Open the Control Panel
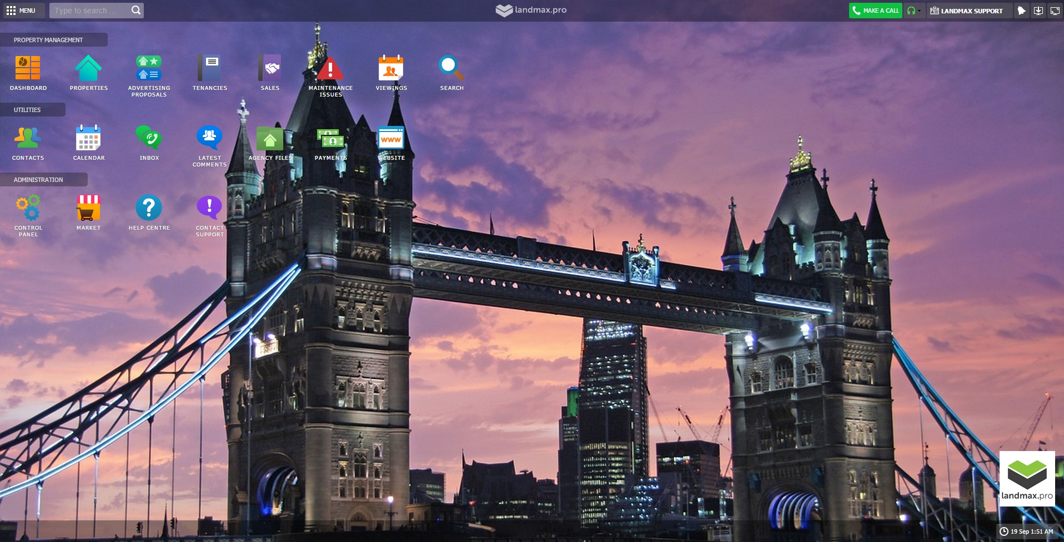Viewport: 1064px width, 542px height. [28, 209]
